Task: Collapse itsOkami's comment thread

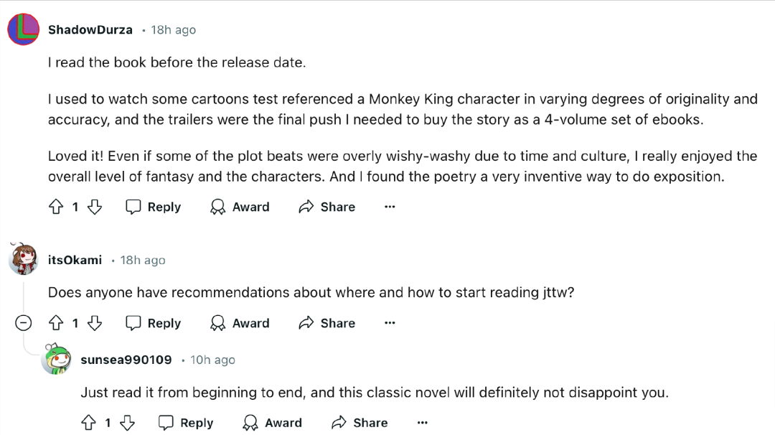Action: (x=23, y=323)
